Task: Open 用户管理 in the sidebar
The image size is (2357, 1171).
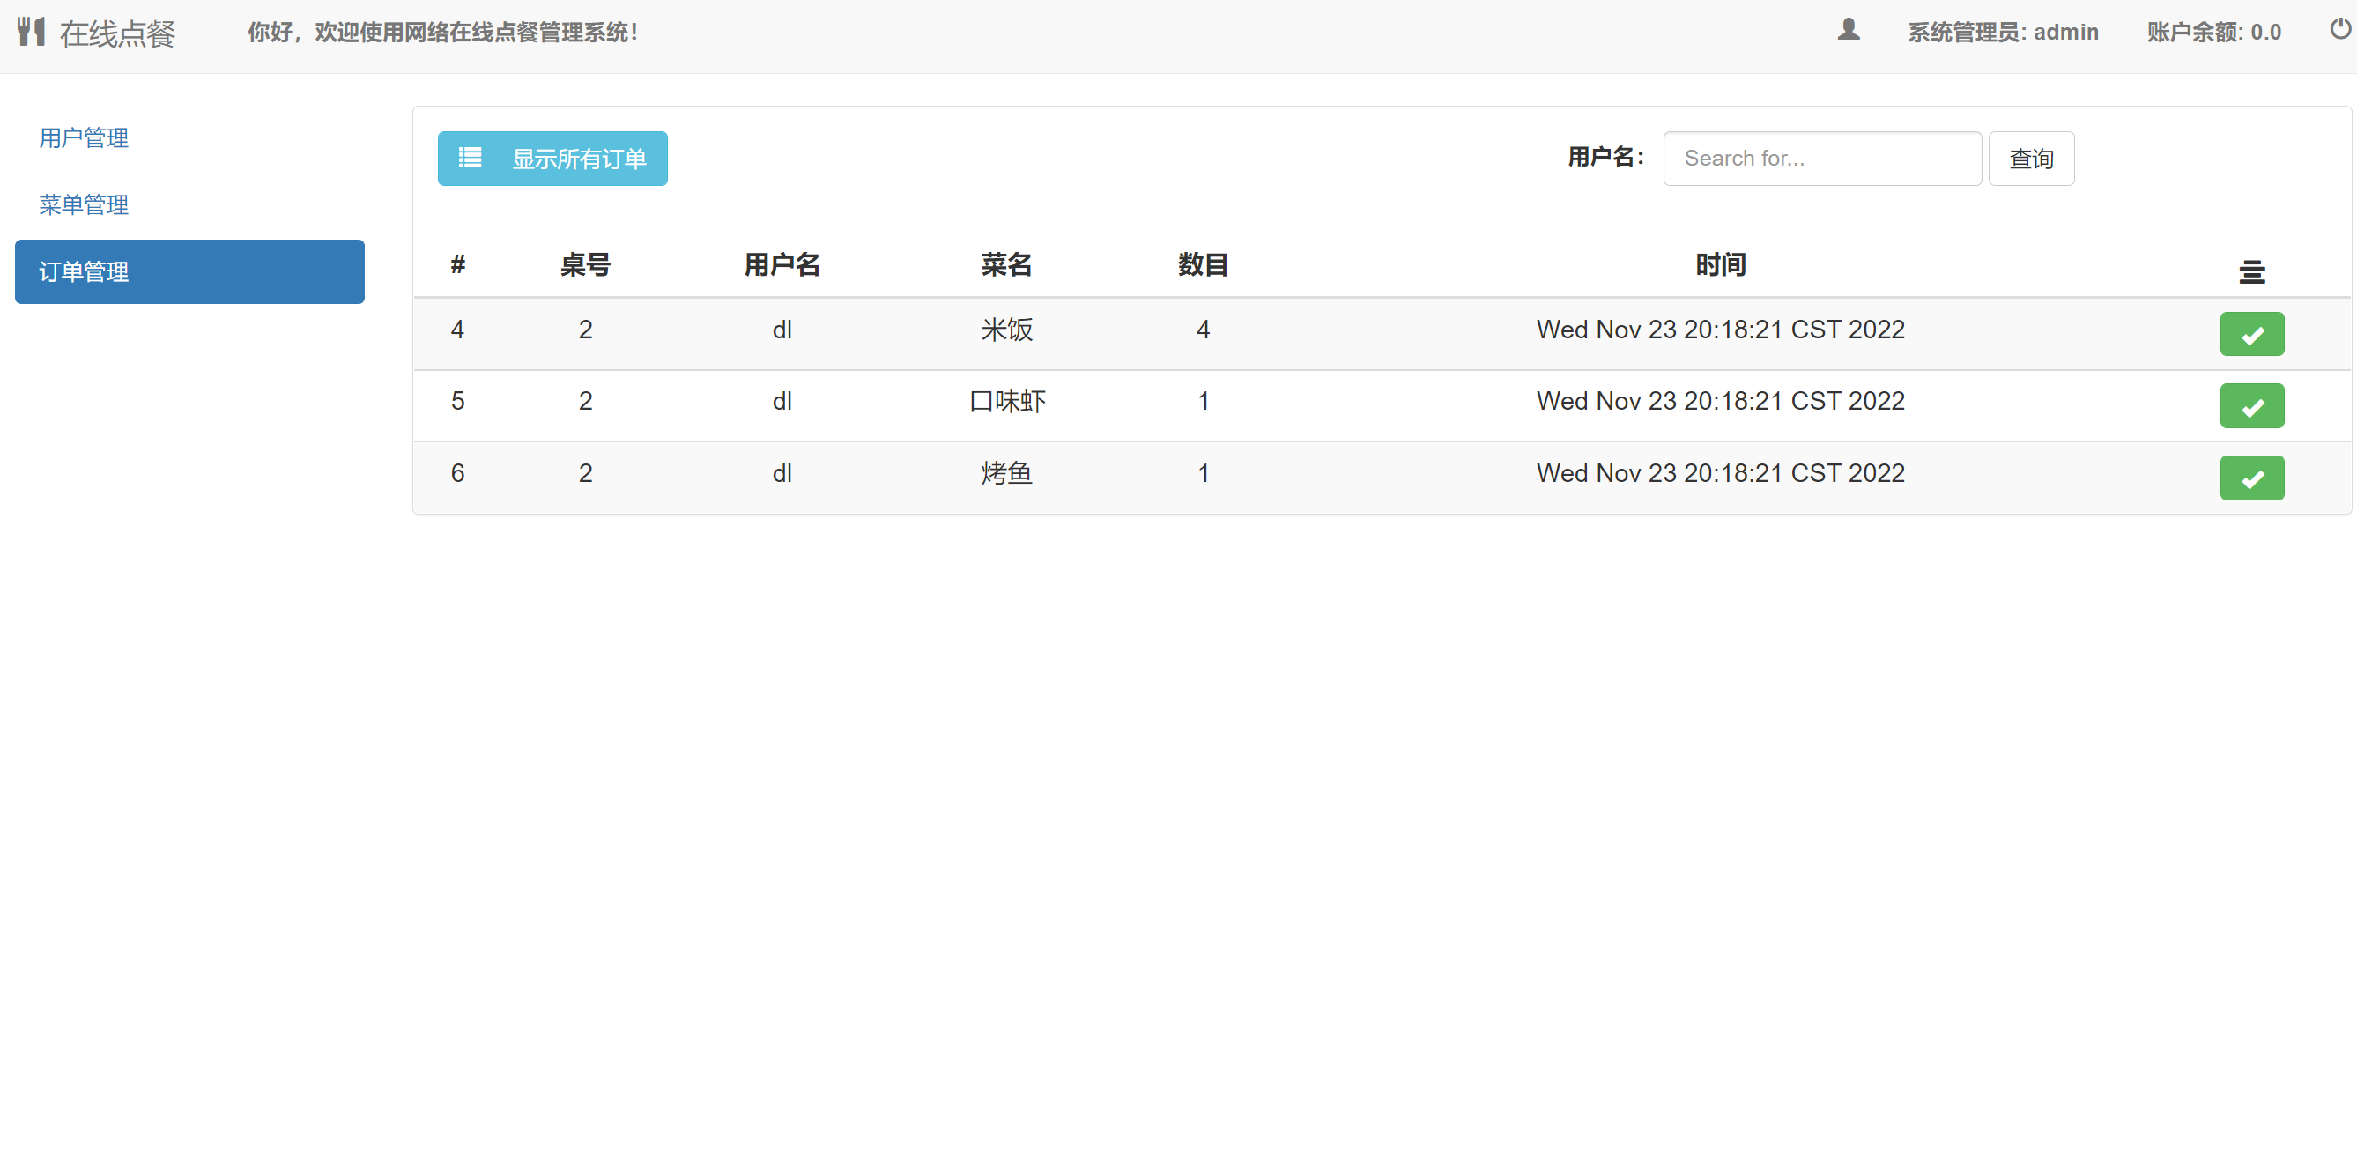Action: (83, 138)
